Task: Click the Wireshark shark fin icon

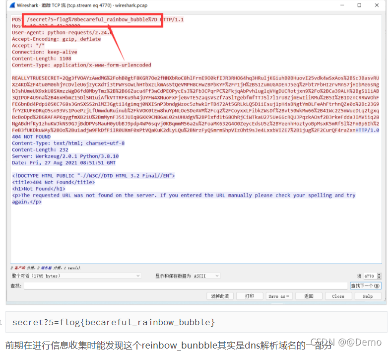Action: click(x=12, y=5)
